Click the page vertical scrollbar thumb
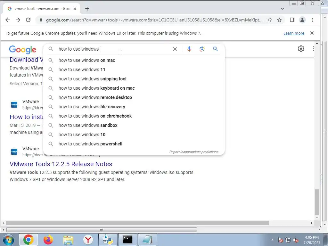This screenshot has height=246, width=328. click(317, 202)
